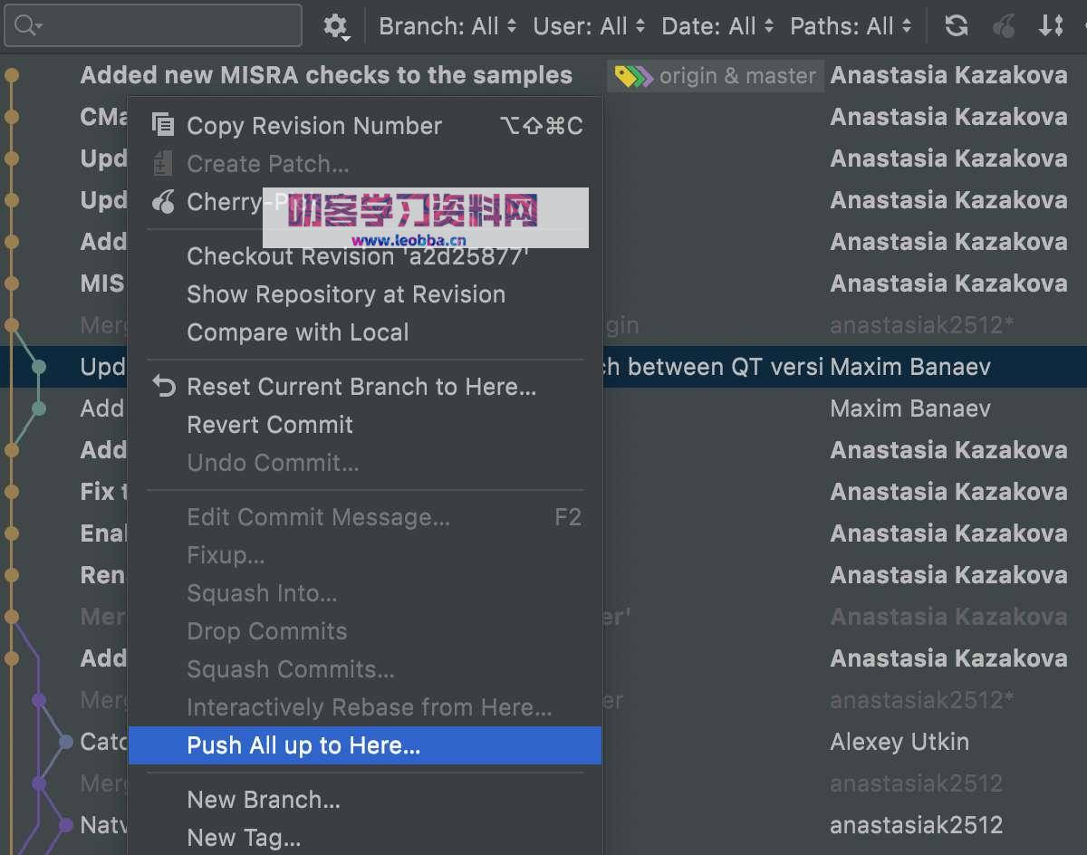
Task: Click the Copy Revision Number icon
Action: (x=164, y=125)
